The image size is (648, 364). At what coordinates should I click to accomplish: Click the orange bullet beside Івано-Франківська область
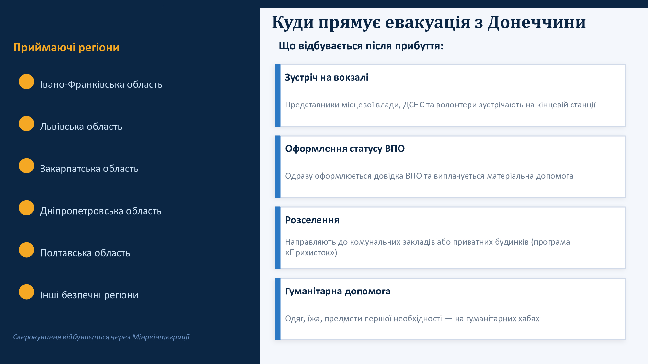click(x=27, y=82)
